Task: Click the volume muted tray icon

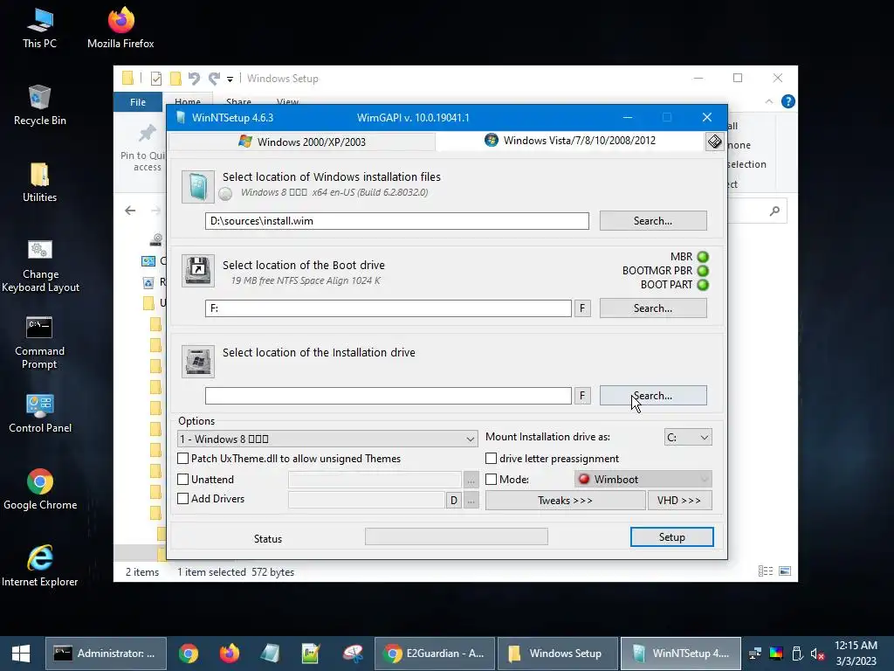Action: 817,654
